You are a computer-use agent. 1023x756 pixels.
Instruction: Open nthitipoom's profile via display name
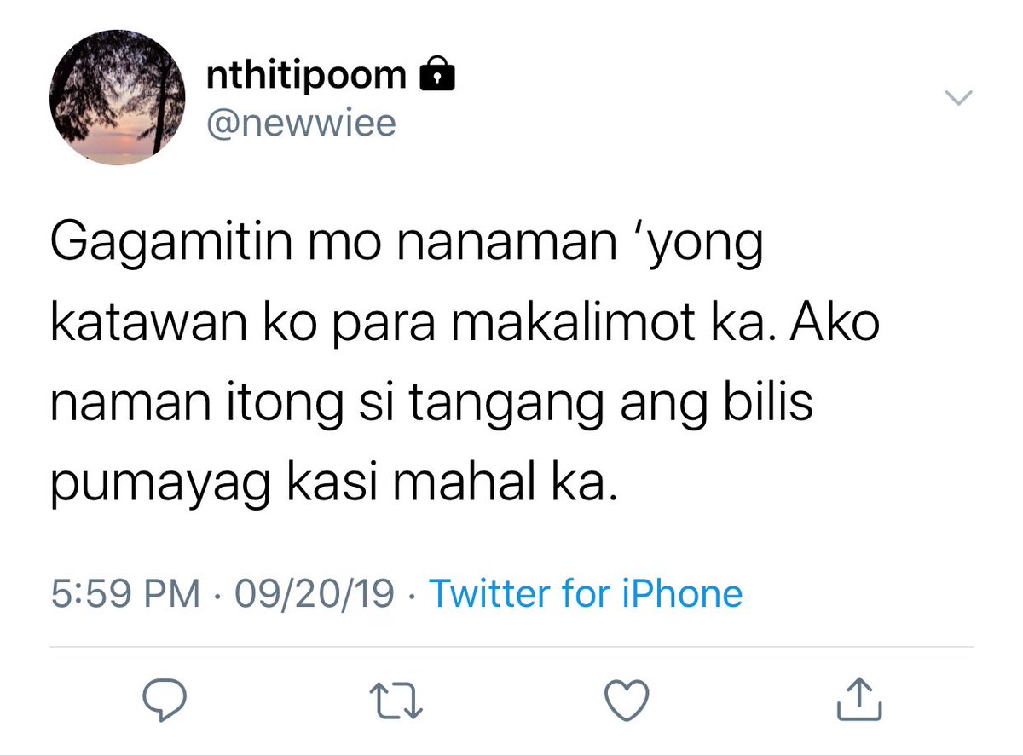307,75
